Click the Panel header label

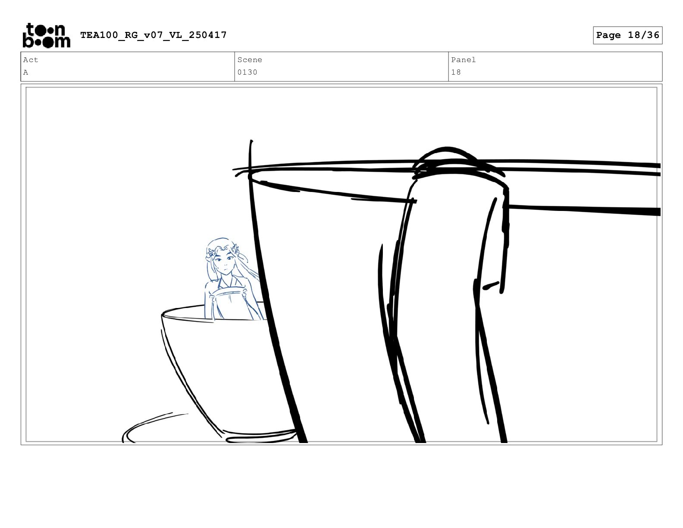464,60
